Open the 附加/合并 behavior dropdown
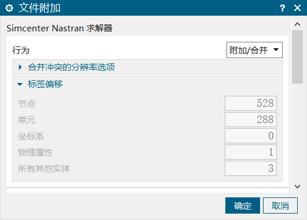This screenshot has width=307, height=220. [254, 50]
